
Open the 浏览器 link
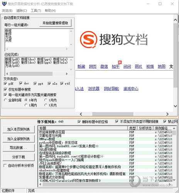coord(94,89)
